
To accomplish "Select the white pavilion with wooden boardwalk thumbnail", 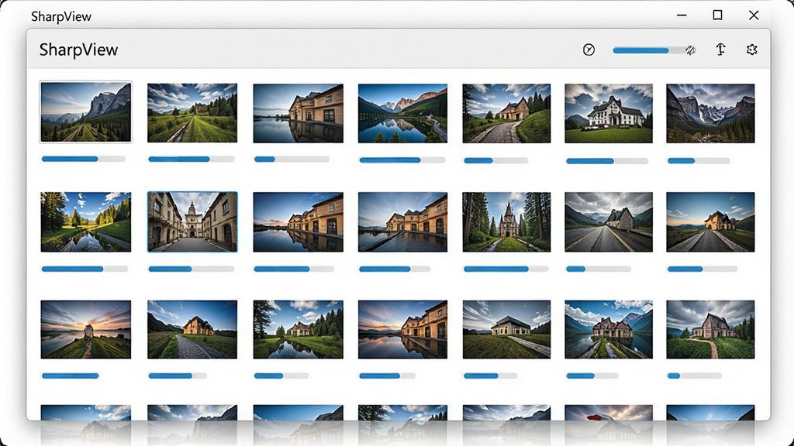I will (x=506, y=330).
